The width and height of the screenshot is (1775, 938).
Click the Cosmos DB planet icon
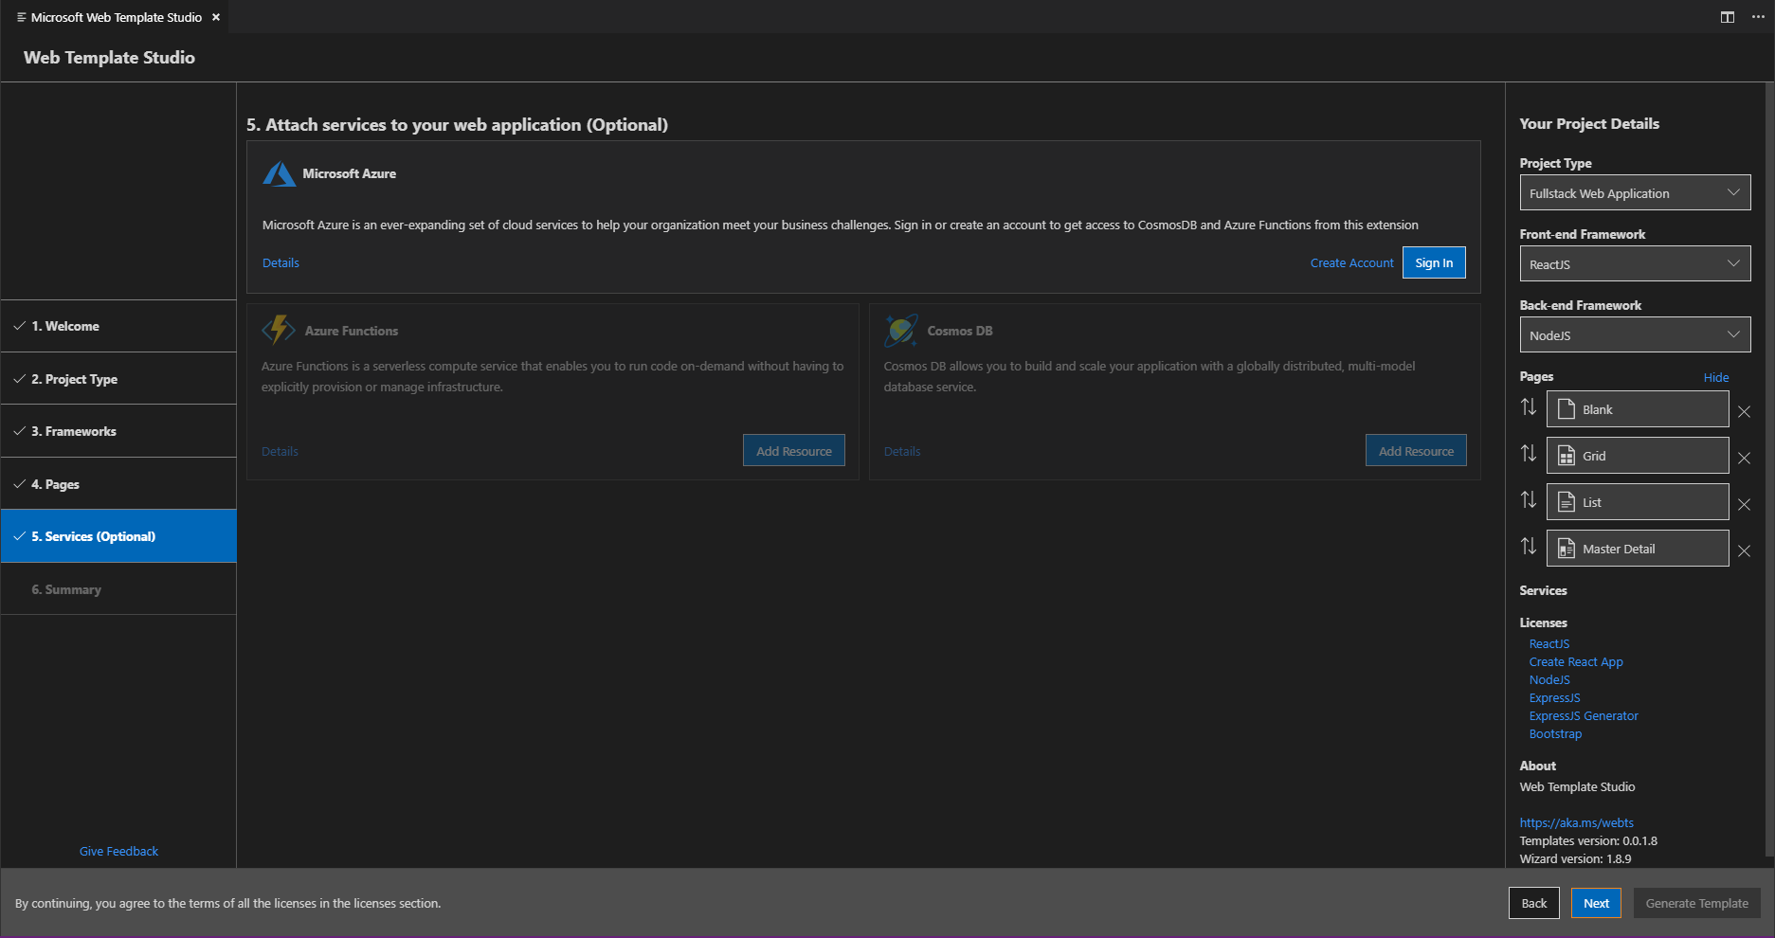(900, 330)
